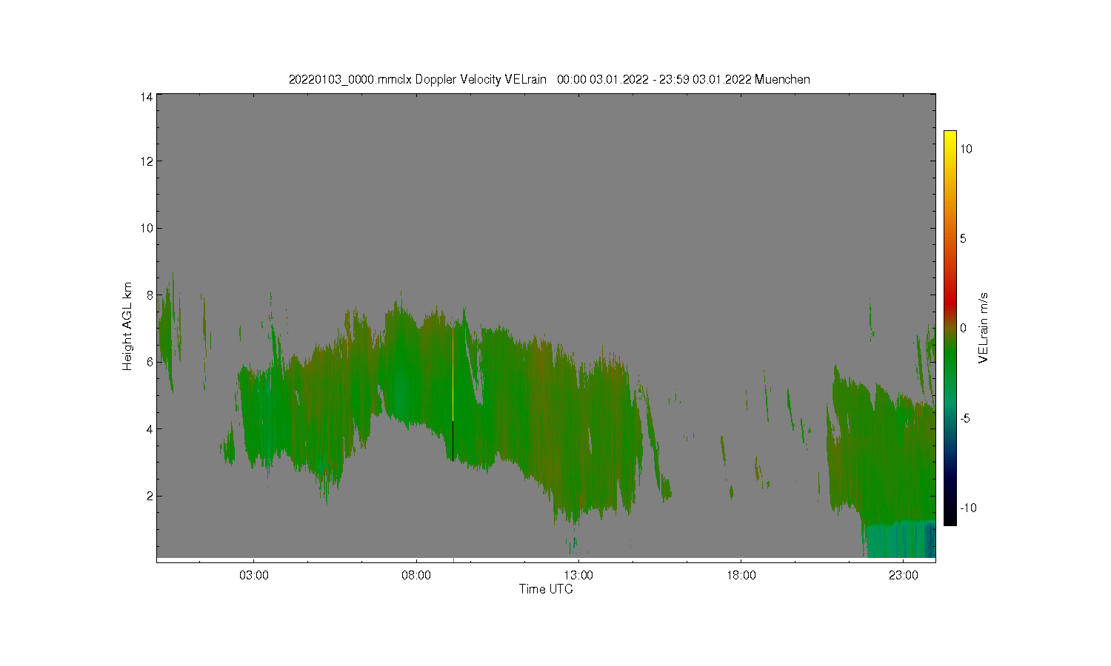The image size is (1111, 666).
Task: Click the yellow top of the colorbar
Action: coord(950,137)
